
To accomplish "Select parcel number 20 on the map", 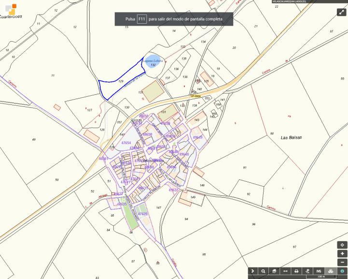I will click(234, 47).
